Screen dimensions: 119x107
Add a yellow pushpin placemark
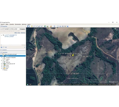tap(32, 26)
